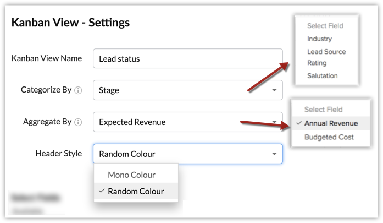Click info icon beside Aggregate By
This screenshot has width=383, height=223.
(78, 122)
